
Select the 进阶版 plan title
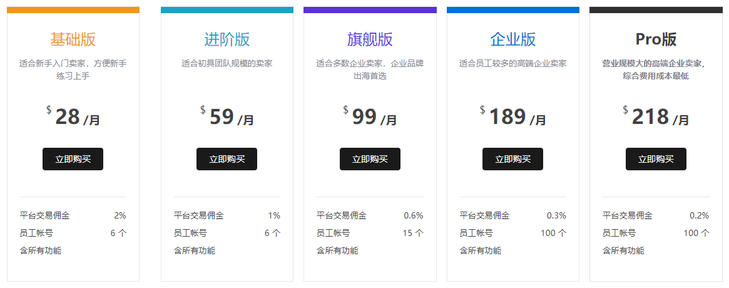coord(227,39)
